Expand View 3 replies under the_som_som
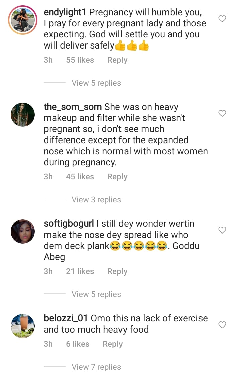 click(x=96, y=200)
